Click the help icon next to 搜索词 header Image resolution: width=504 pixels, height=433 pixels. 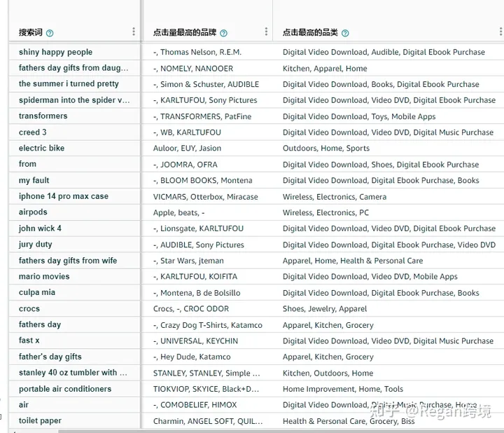(50, 33)
